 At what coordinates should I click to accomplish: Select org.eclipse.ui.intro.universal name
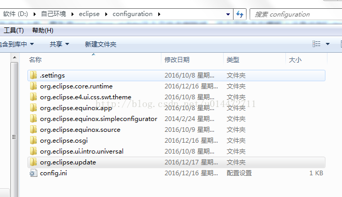click(x=81, y=151)
